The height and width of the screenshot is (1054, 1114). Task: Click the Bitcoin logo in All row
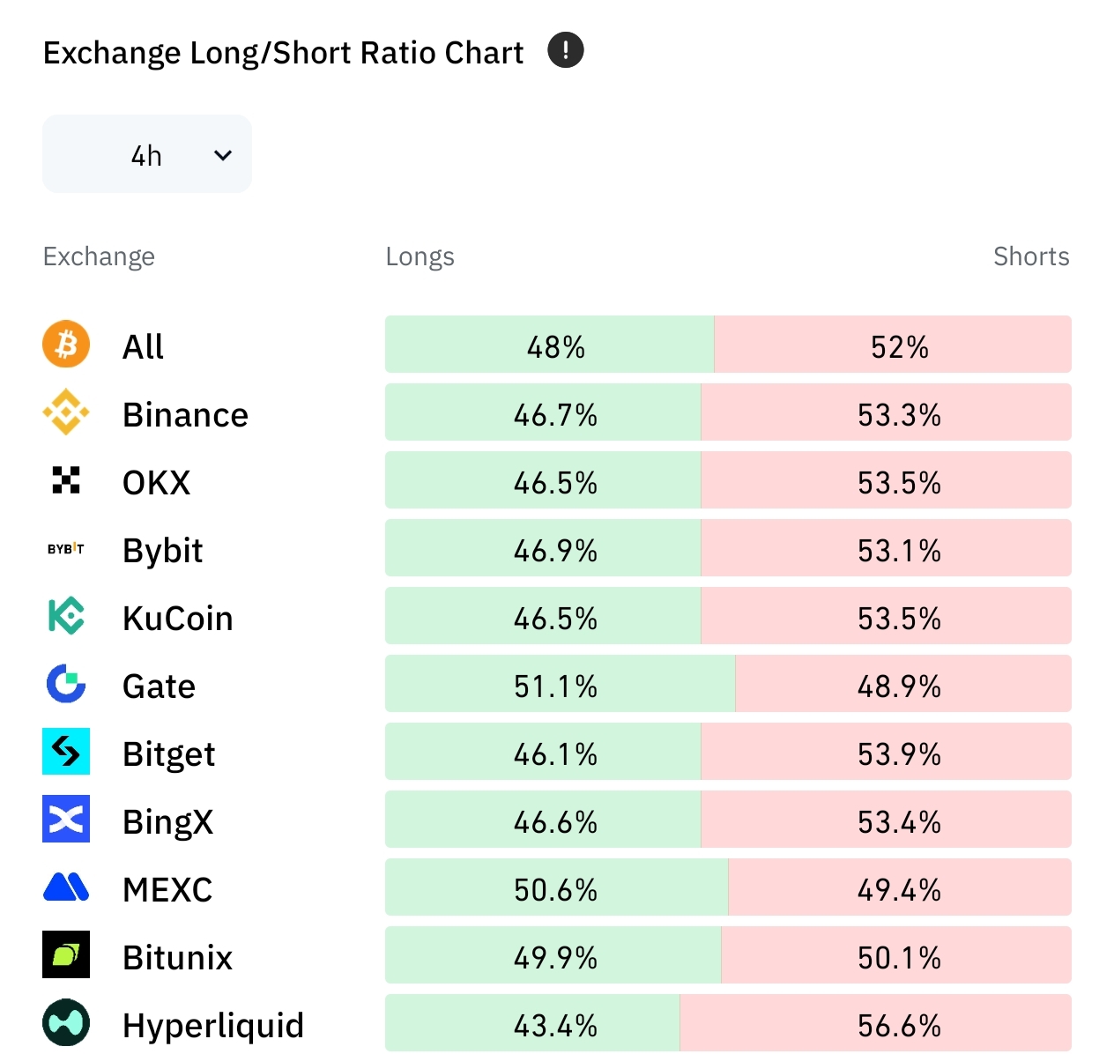pos(66,344)
